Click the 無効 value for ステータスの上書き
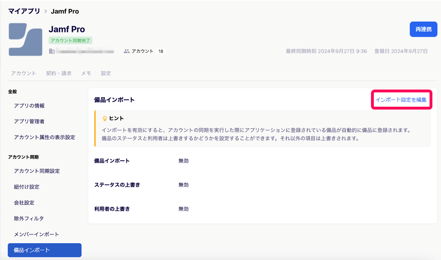This screenshot has width=441, height=260. (x=183, y=185)
